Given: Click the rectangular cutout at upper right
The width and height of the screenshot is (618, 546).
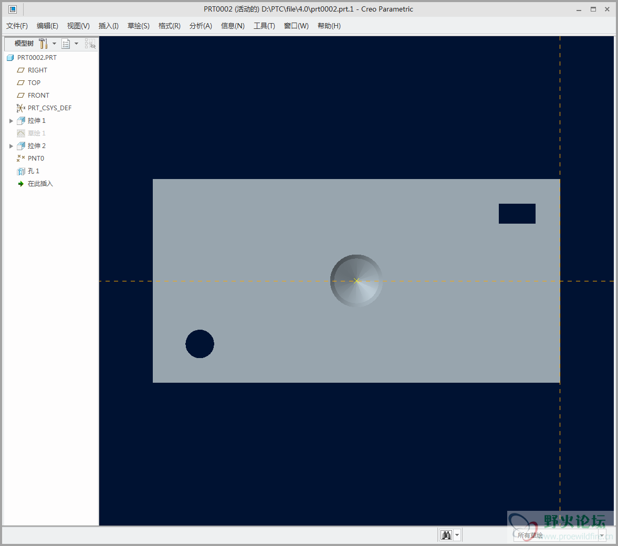Looking at the screenshot, I should coord(517,214).
